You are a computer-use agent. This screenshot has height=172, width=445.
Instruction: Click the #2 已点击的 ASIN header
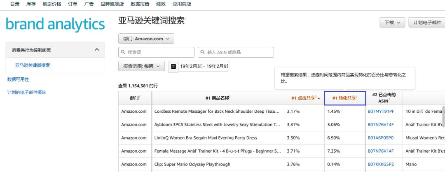tap(384, 98)
